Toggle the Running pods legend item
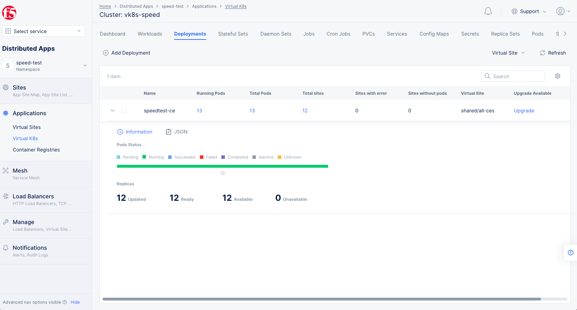The height and width of the screenshot is (310, 577). click(153, 157)
